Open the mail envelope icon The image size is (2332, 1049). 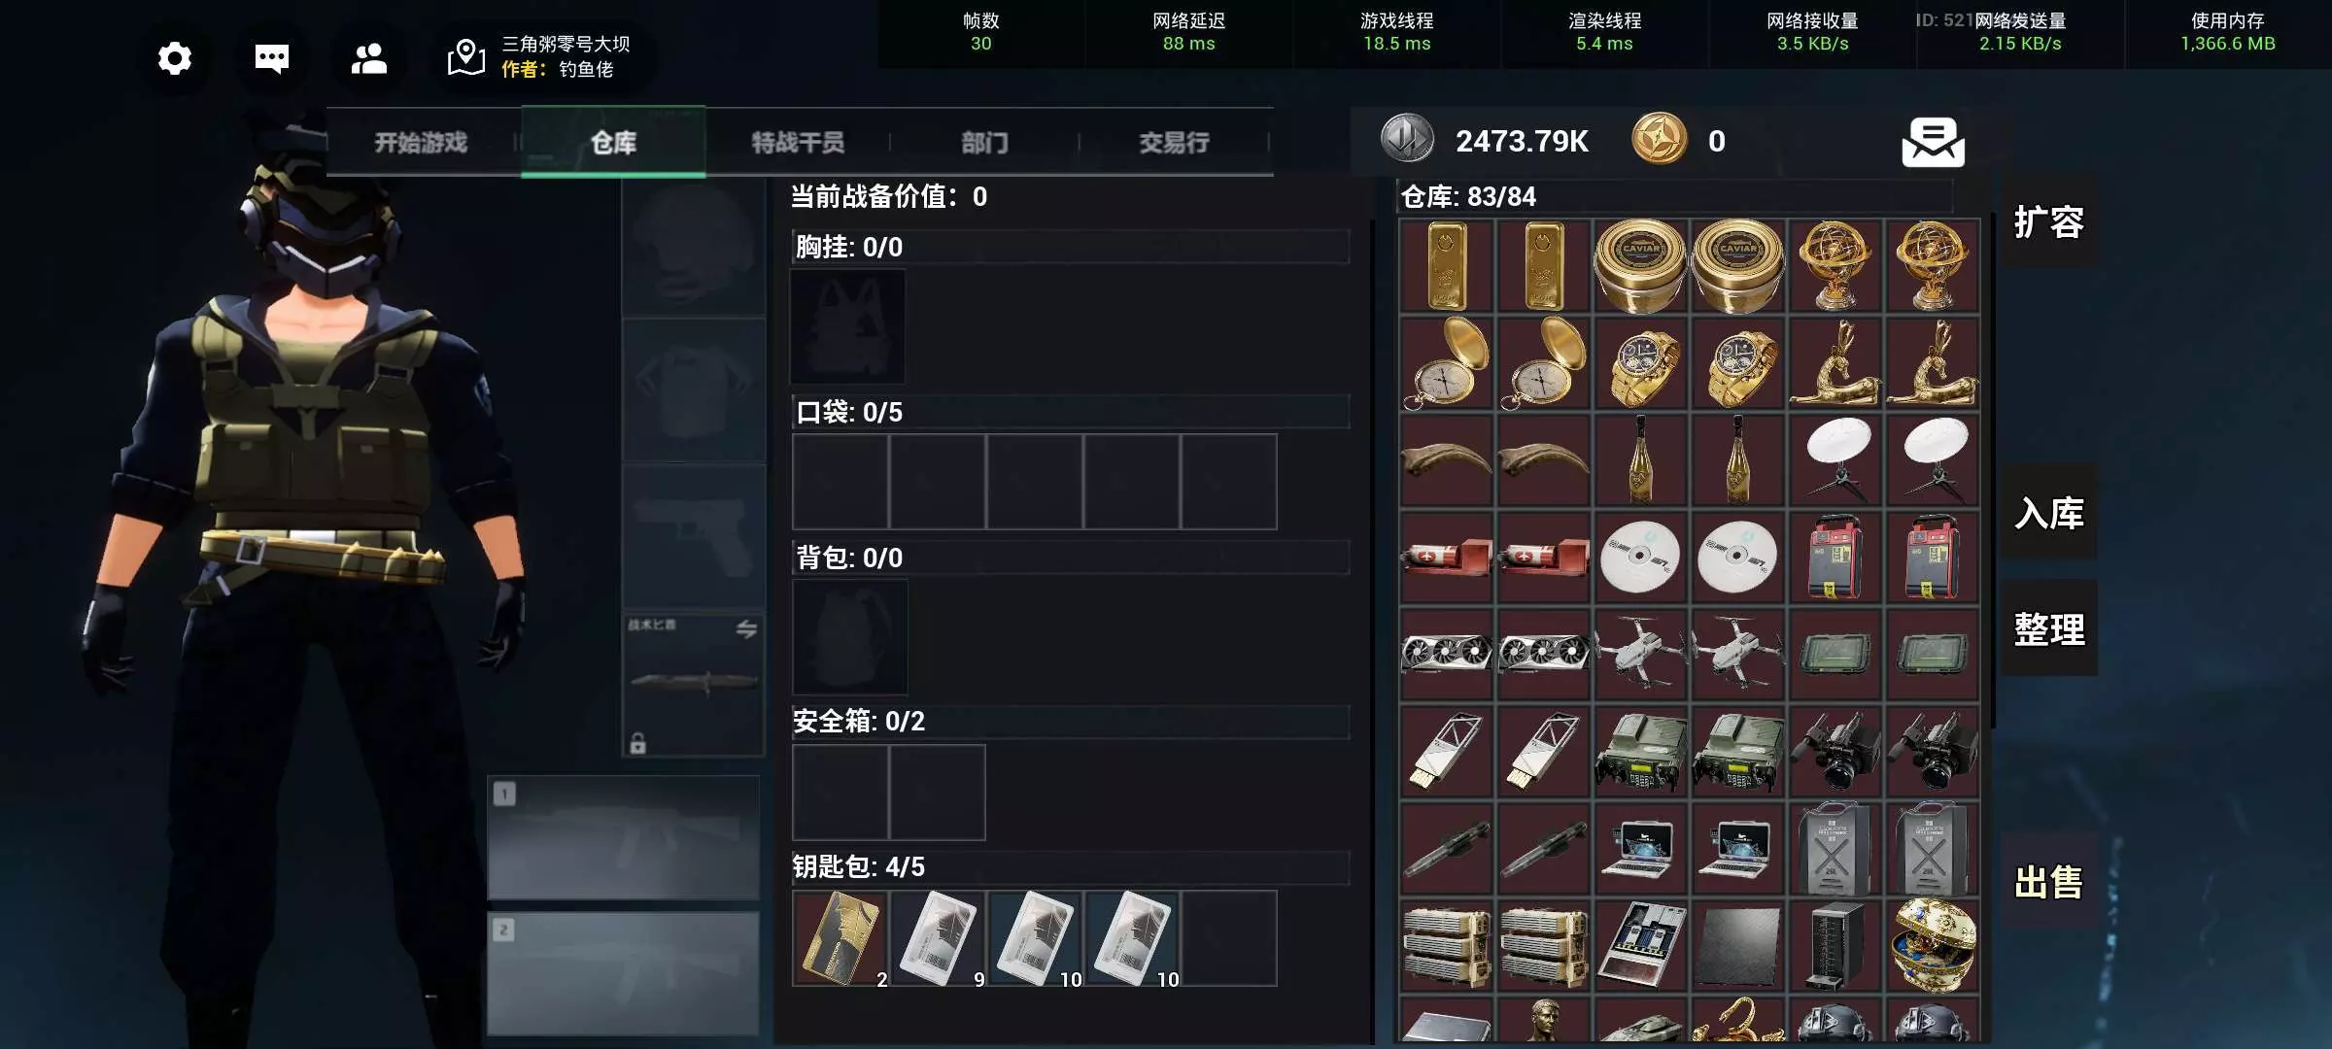(x=1933, y=143)
